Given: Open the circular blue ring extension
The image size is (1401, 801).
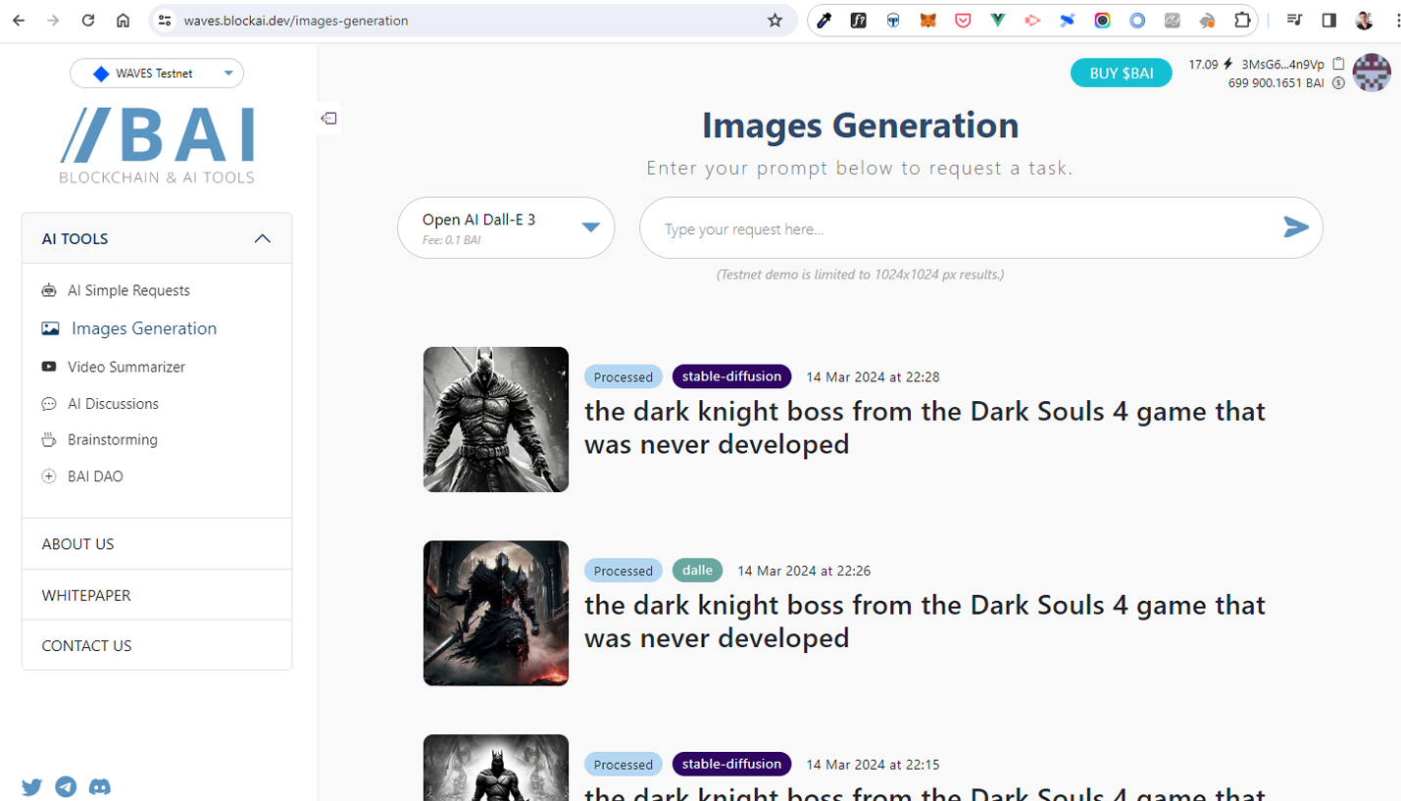Looking at the screenshot, I should 1137,21.
